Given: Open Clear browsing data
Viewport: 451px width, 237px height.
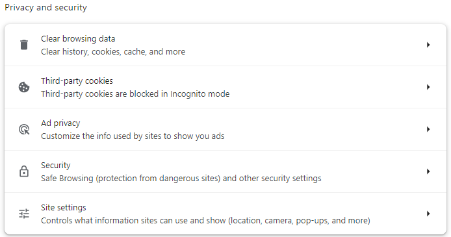Looking at the screenshot, I should [x=78, y=39].
